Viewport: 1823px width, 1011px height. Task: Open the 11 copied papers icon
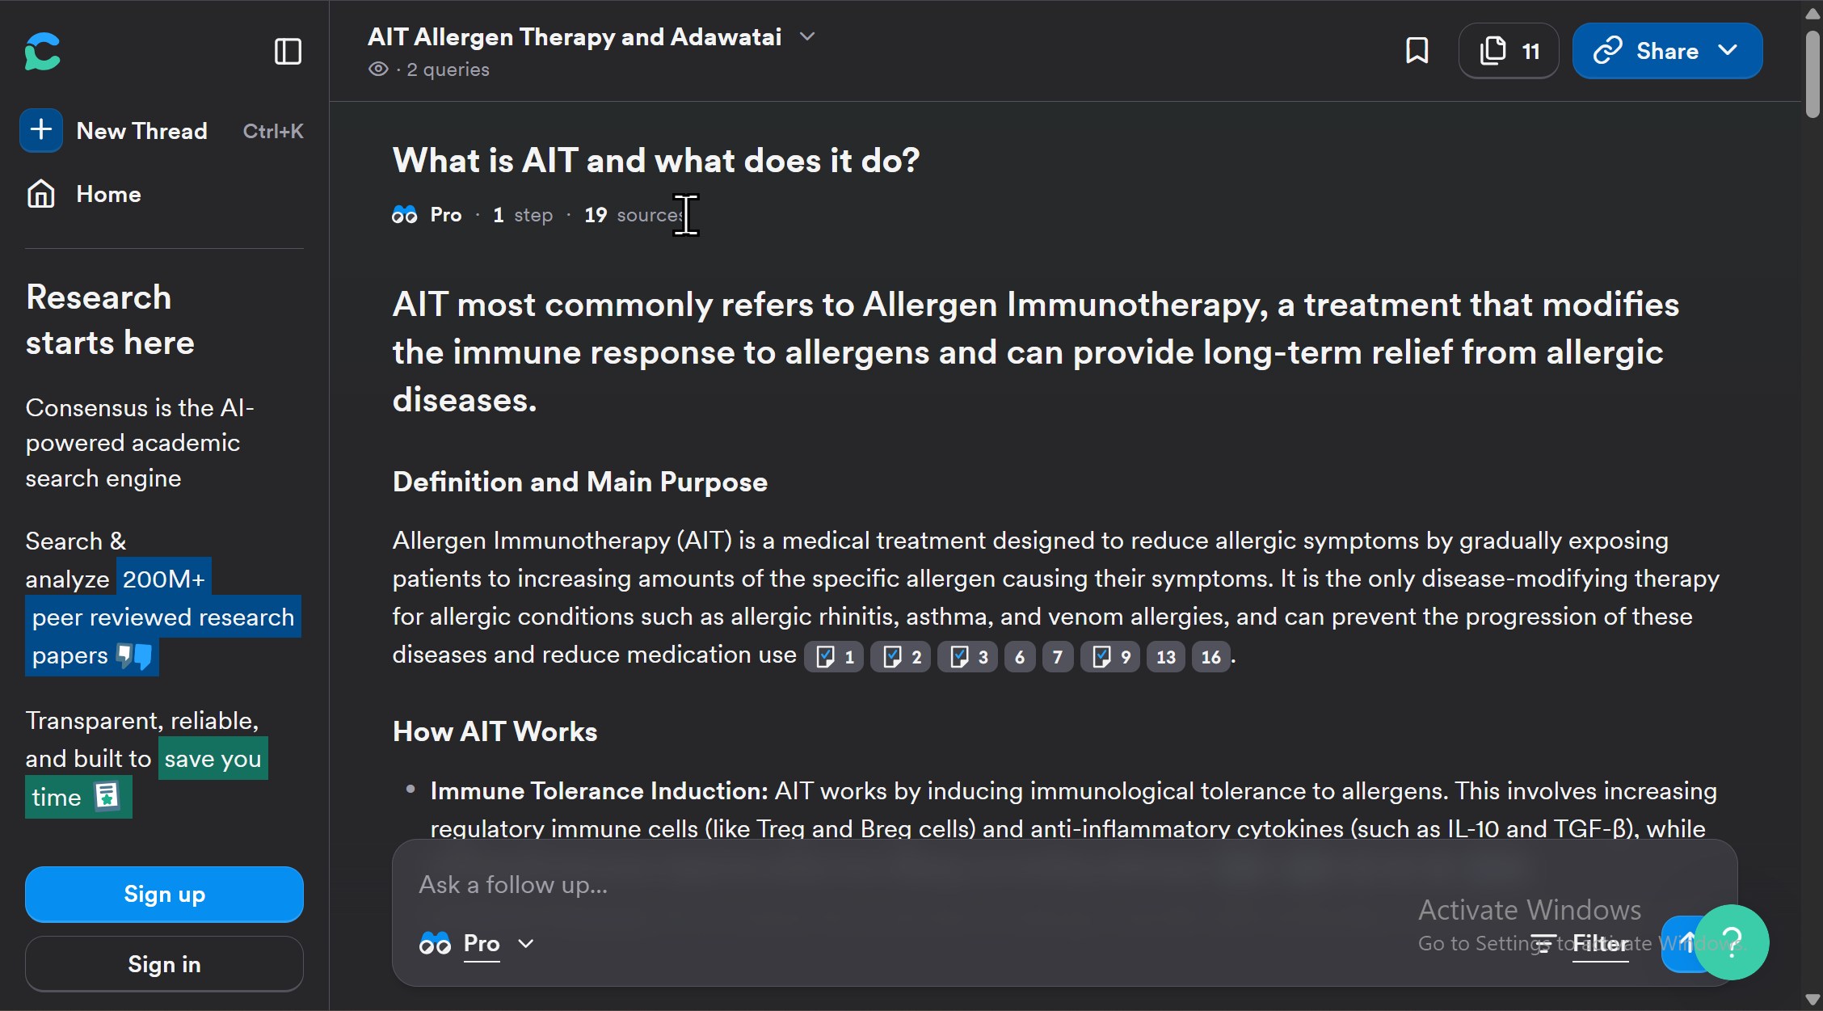click(x=1509, y=51)
